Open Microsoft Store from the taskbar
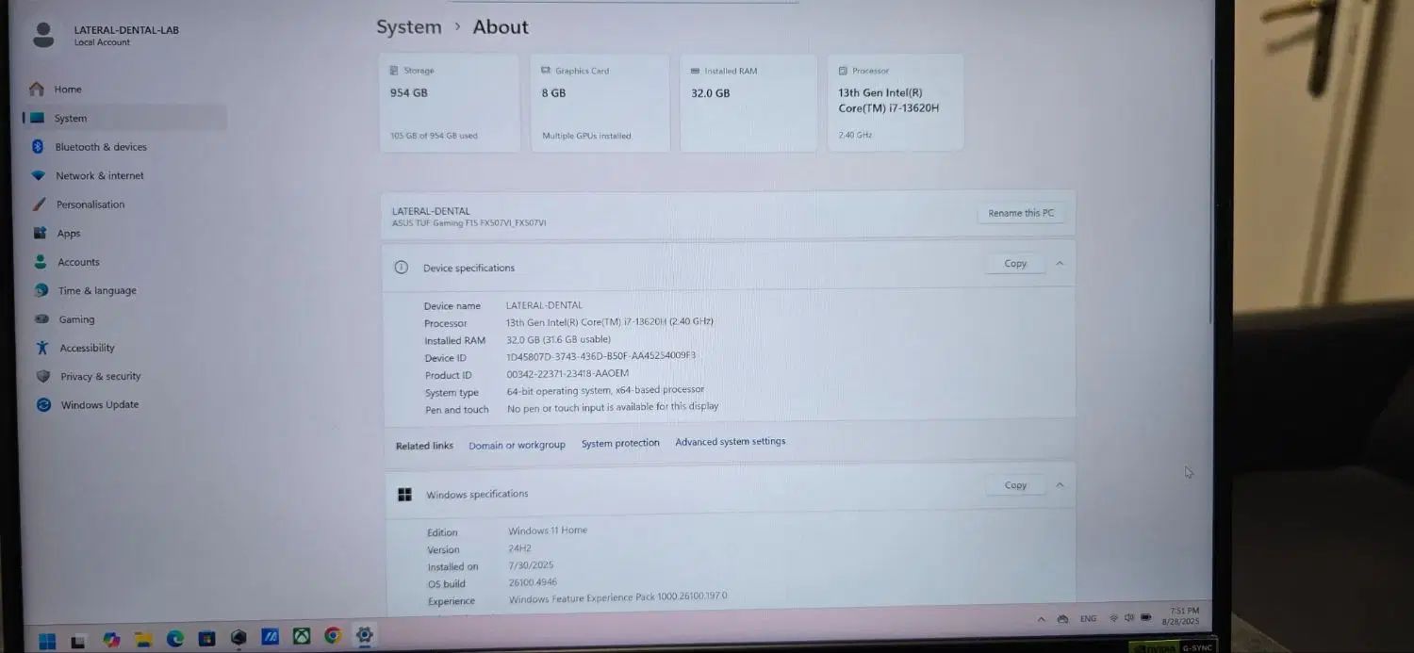 tap(206, 639)
